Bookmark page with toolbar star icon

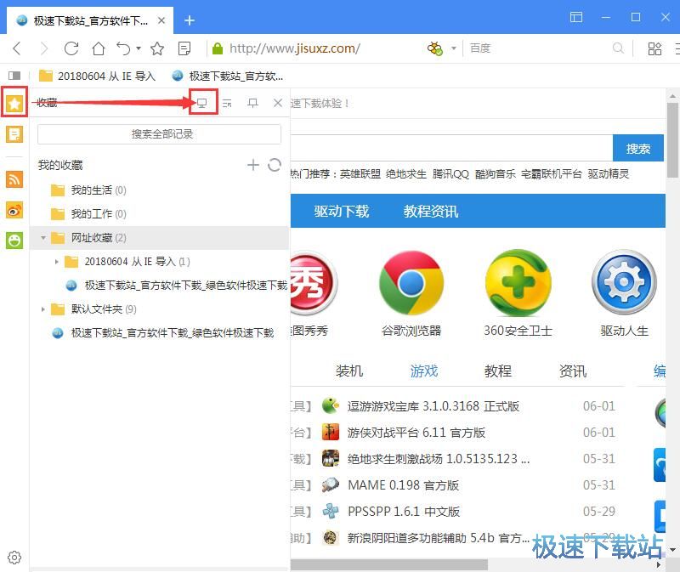(x=157, y=48)
